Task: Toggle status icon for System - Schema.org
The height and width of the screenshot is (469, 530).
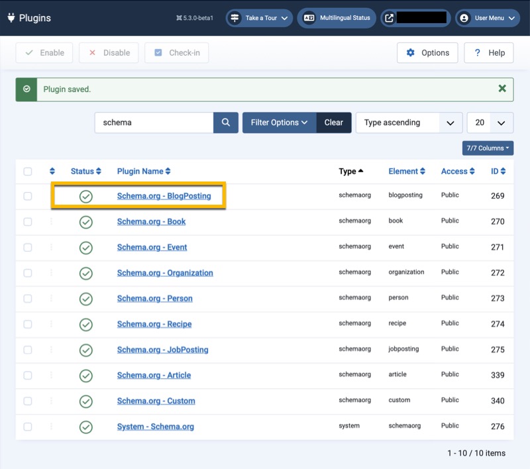Action: [x=85, y=427]
